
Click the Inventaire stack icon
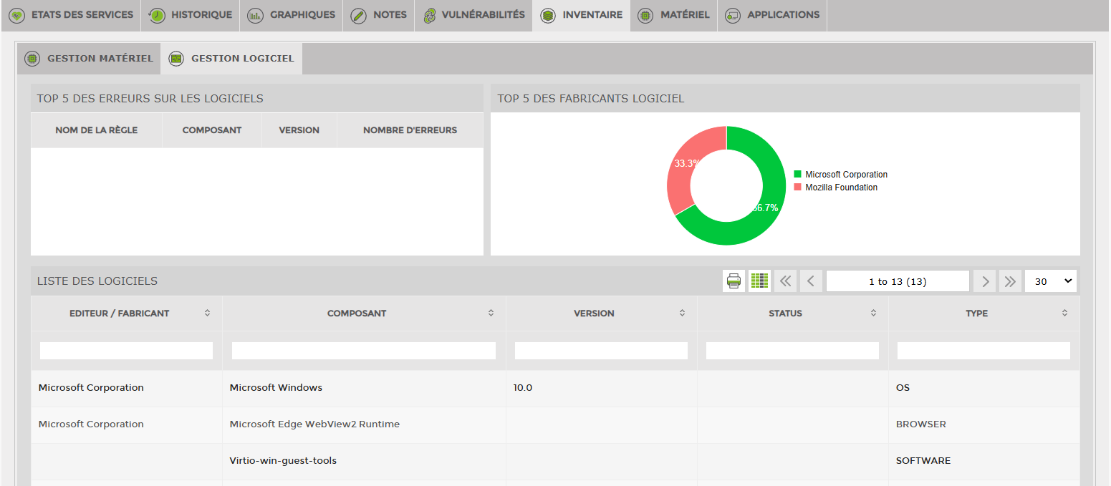click(x=548, y=15)
